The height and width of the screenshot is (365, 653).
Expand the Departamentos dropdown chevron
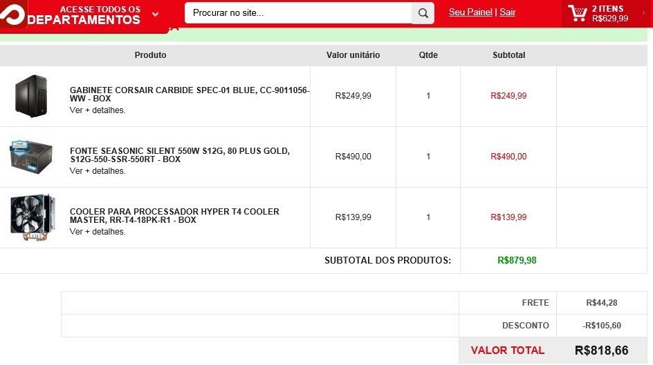[156, 14]
